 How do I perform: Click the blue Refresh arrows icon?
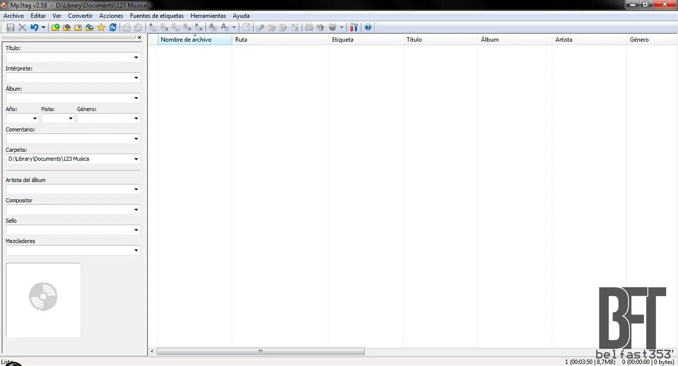[x=113, y=27]
